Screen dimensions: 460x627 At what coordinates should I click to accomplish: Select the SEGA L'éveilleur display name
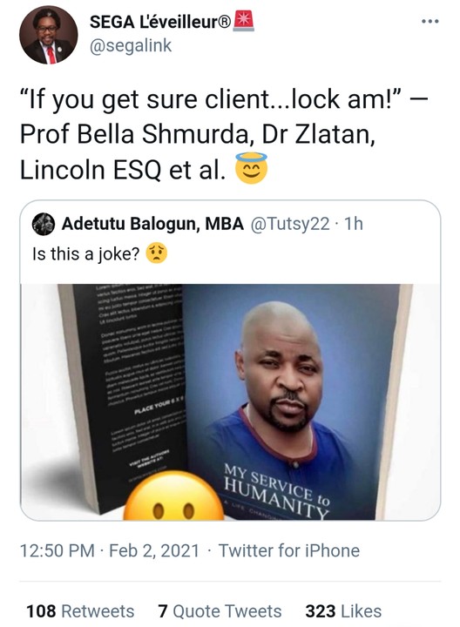[x=160, y=22]
